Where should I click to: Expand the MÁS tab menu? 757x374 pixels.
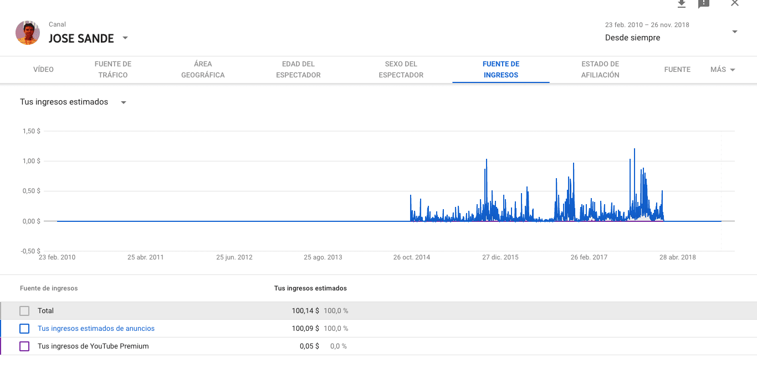click(723, 70)
